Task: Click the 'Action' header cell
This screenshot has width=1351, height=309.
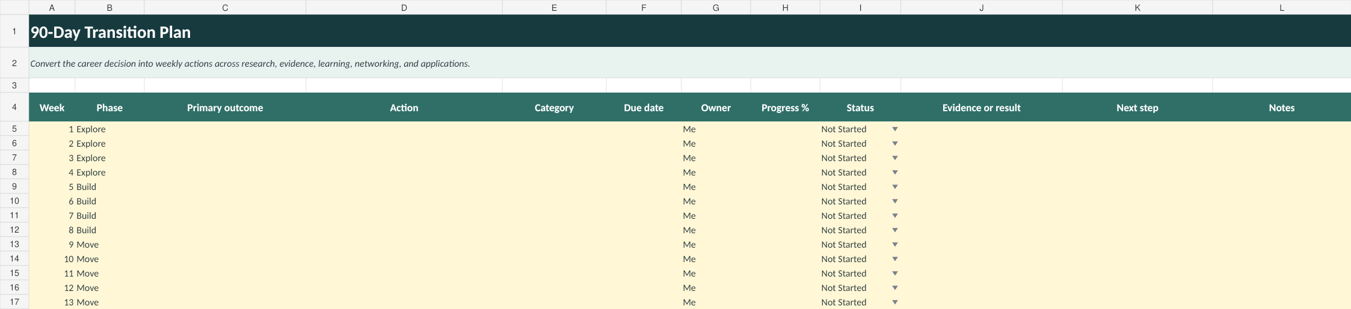Action: pyautogui.click(x=404, y=108)
